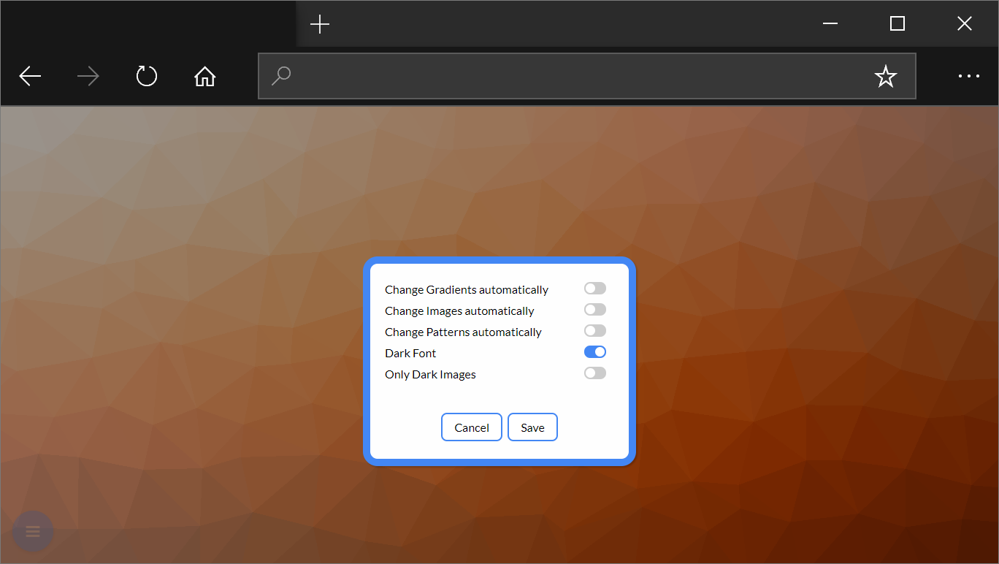Click the search magnifier icon in address bar
Image resolution: width=999 pixels, height=564 pixels.
(x=281, y=75)
